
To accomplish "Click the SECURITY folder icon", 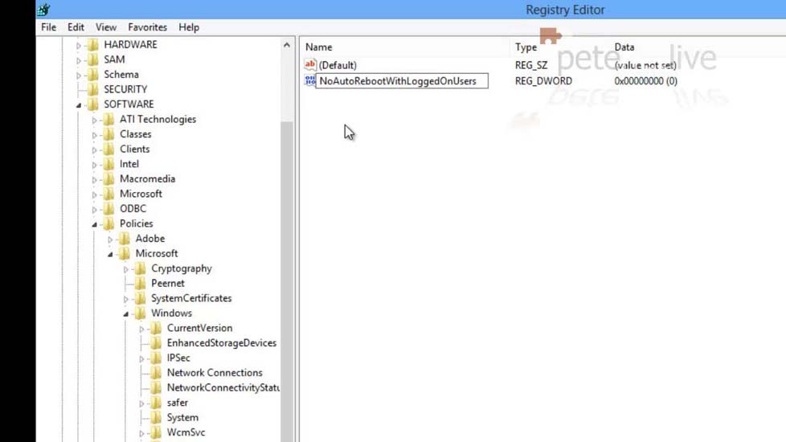I will pos(93,89).
